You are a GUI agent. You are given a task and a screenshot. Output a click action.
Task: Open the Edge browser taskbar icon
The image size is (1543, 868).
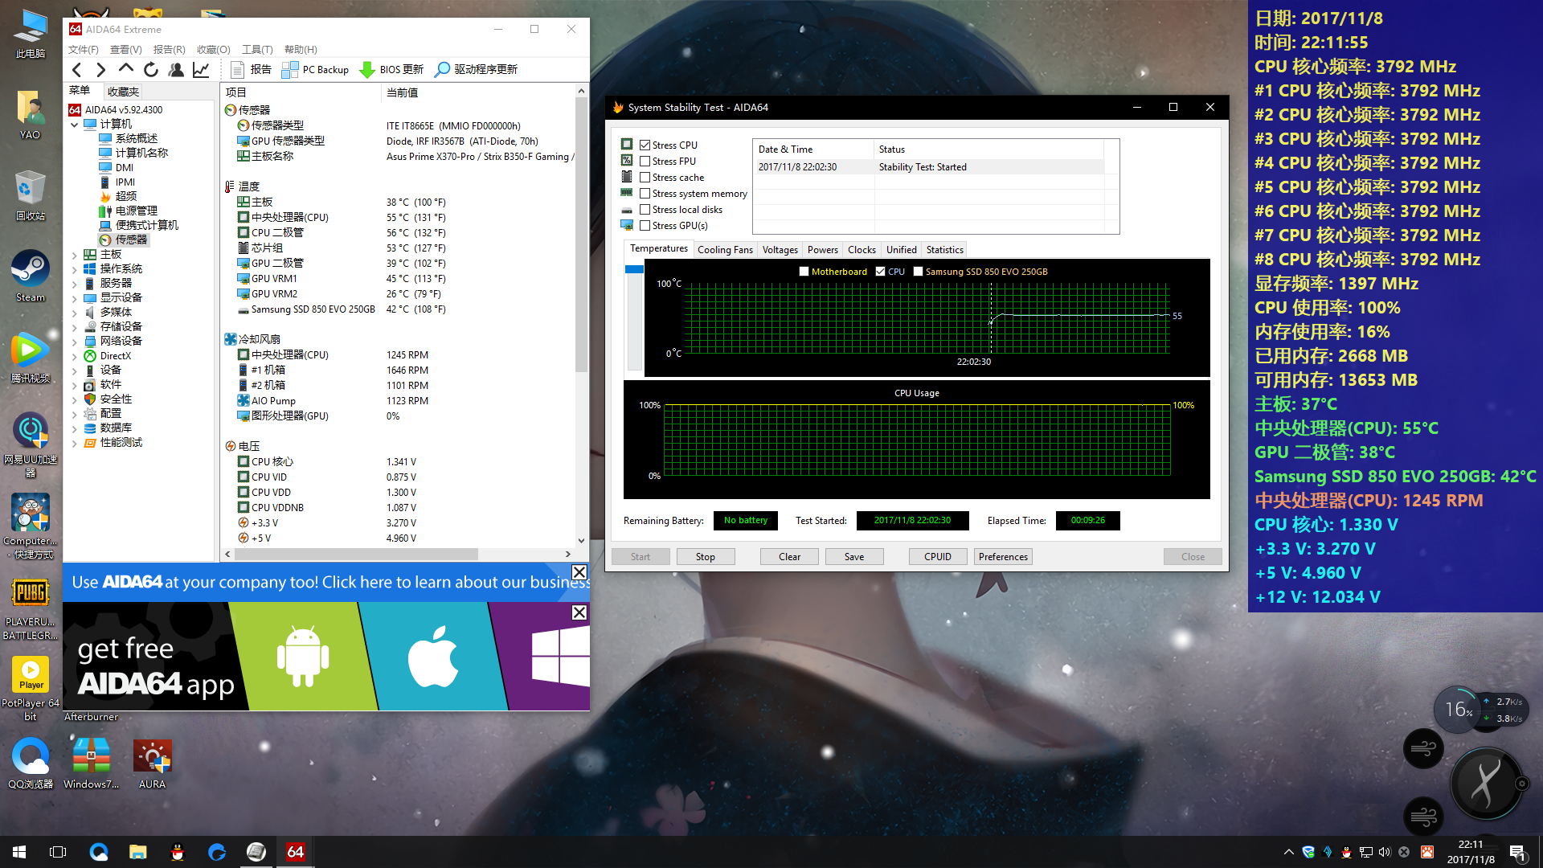(x=217, y=852)
